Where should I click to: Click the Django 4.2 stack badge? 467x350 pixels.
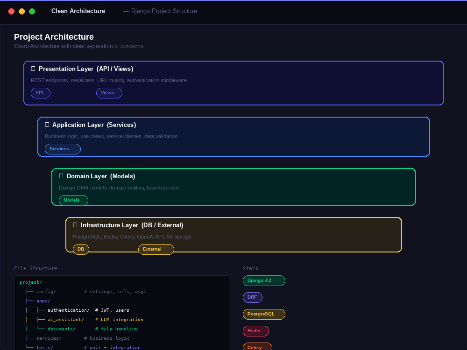[x=264, y=280]
